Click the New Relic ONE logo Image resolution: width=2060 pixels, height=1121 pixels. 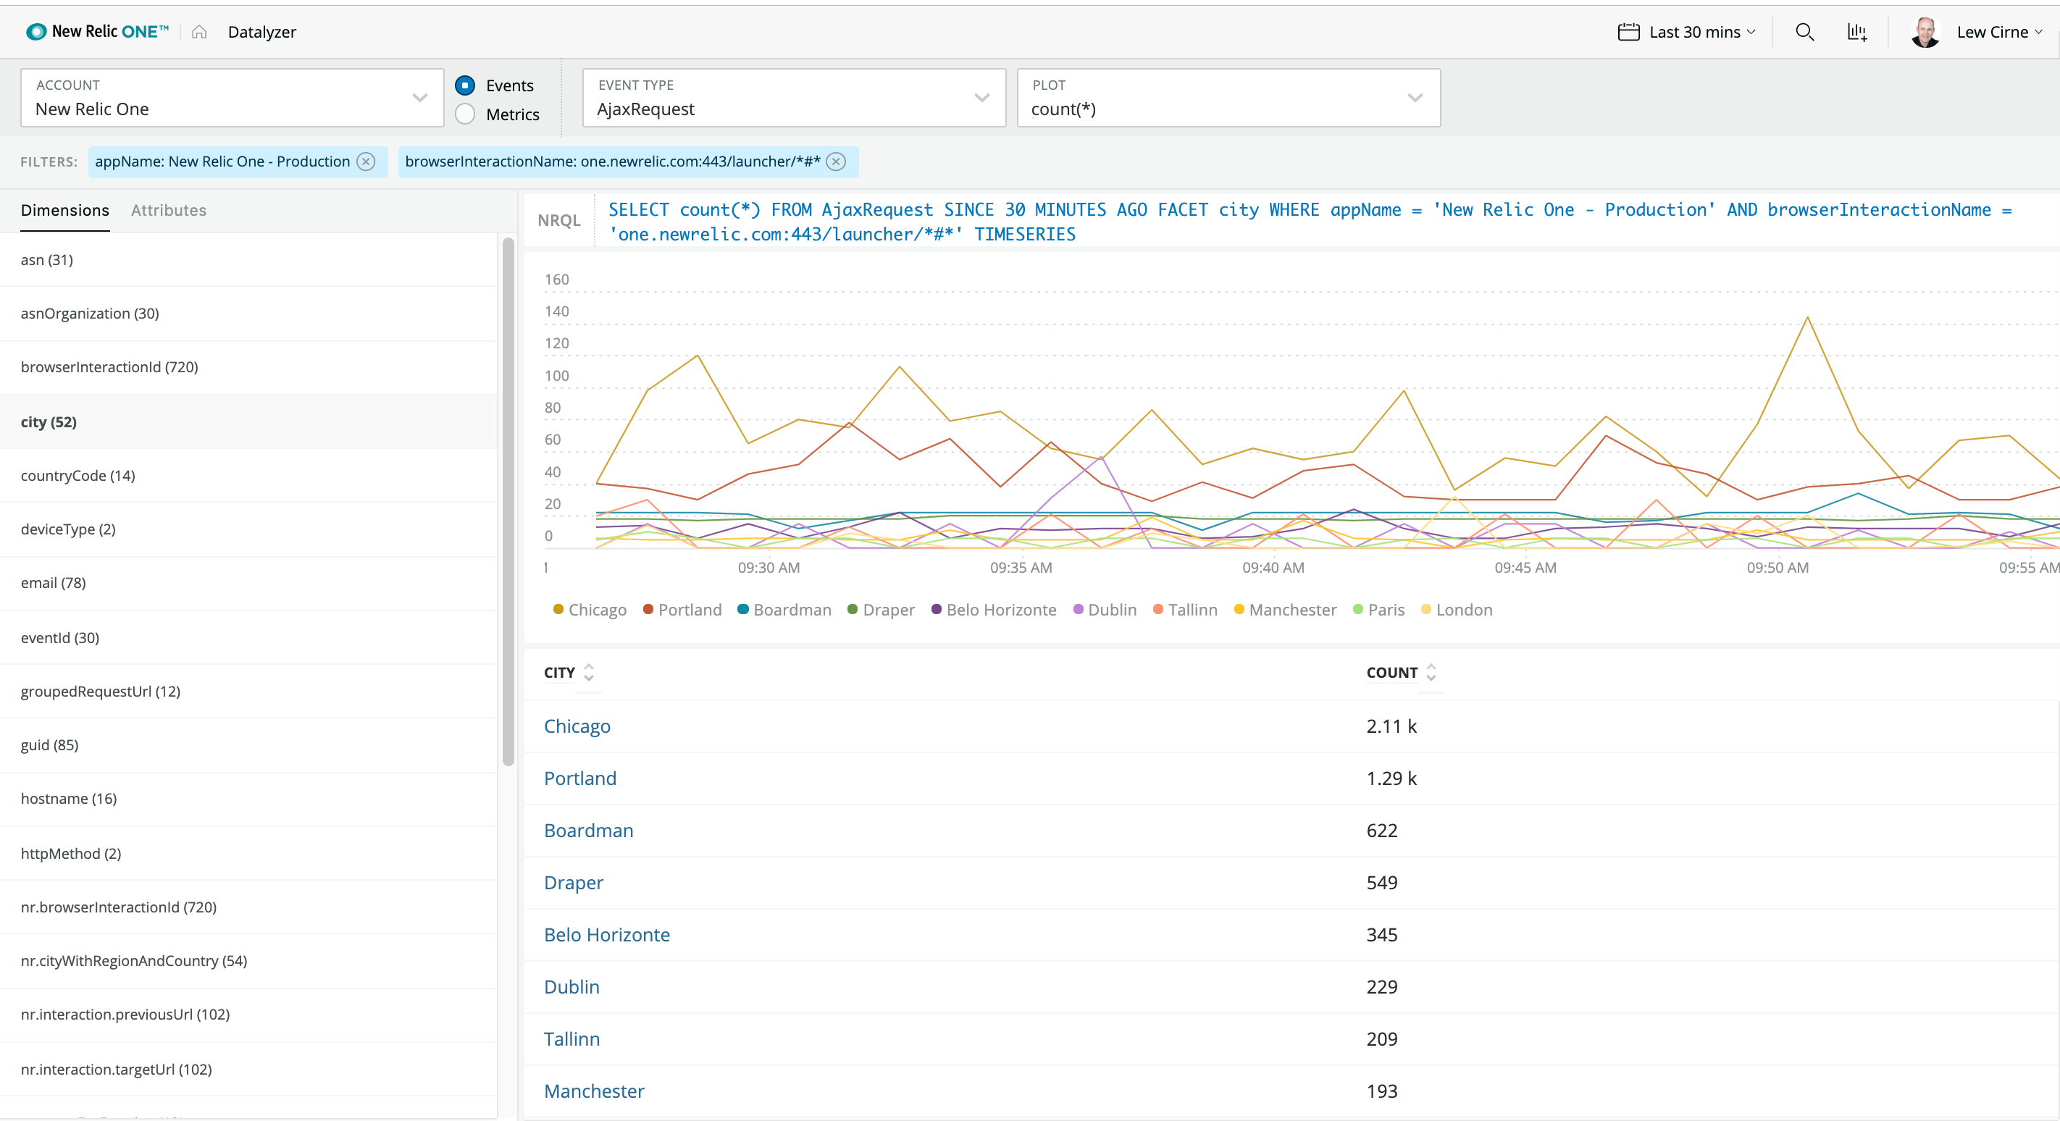98,32
